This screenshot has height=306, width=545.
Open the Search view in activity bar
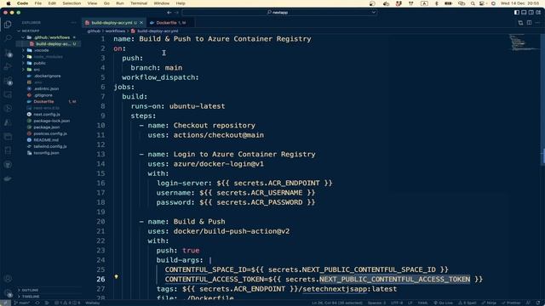point(8,38)
